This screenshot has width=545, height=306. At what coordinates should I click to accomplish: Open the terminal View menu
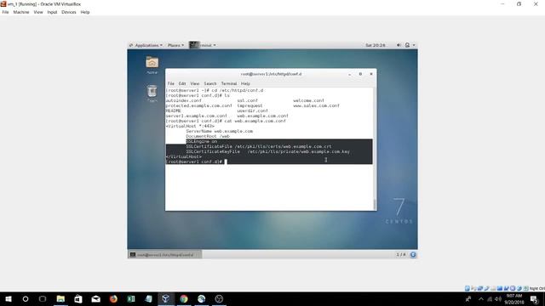pyautogui.click(x=195, y=83)
